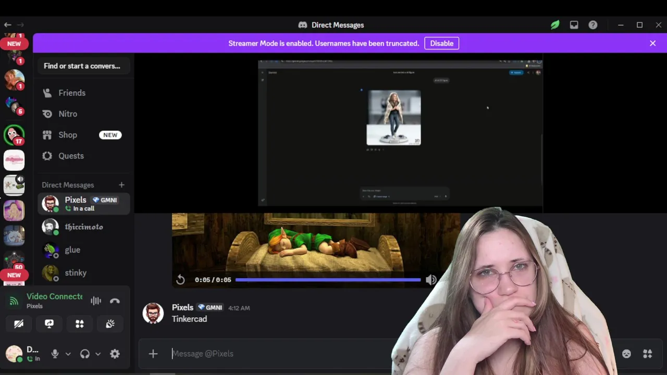Open the server with speaker badge

14,185
